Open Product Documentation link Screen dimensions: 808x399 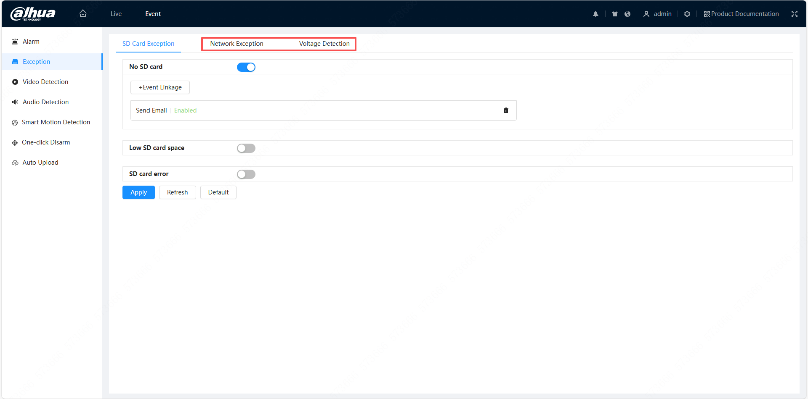(x=741, y=14)
